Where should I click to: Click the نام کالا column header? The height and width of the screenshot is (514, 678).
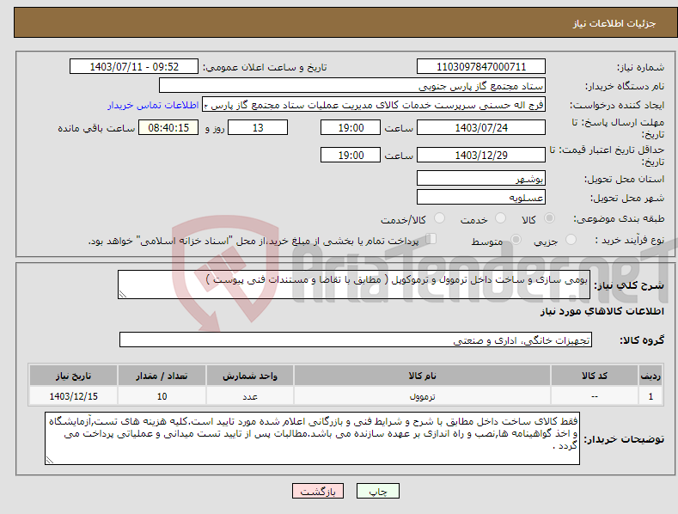(x=422, y=376)
